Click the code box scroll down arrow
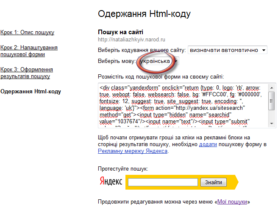278x212 pixels. coord(272,124)
